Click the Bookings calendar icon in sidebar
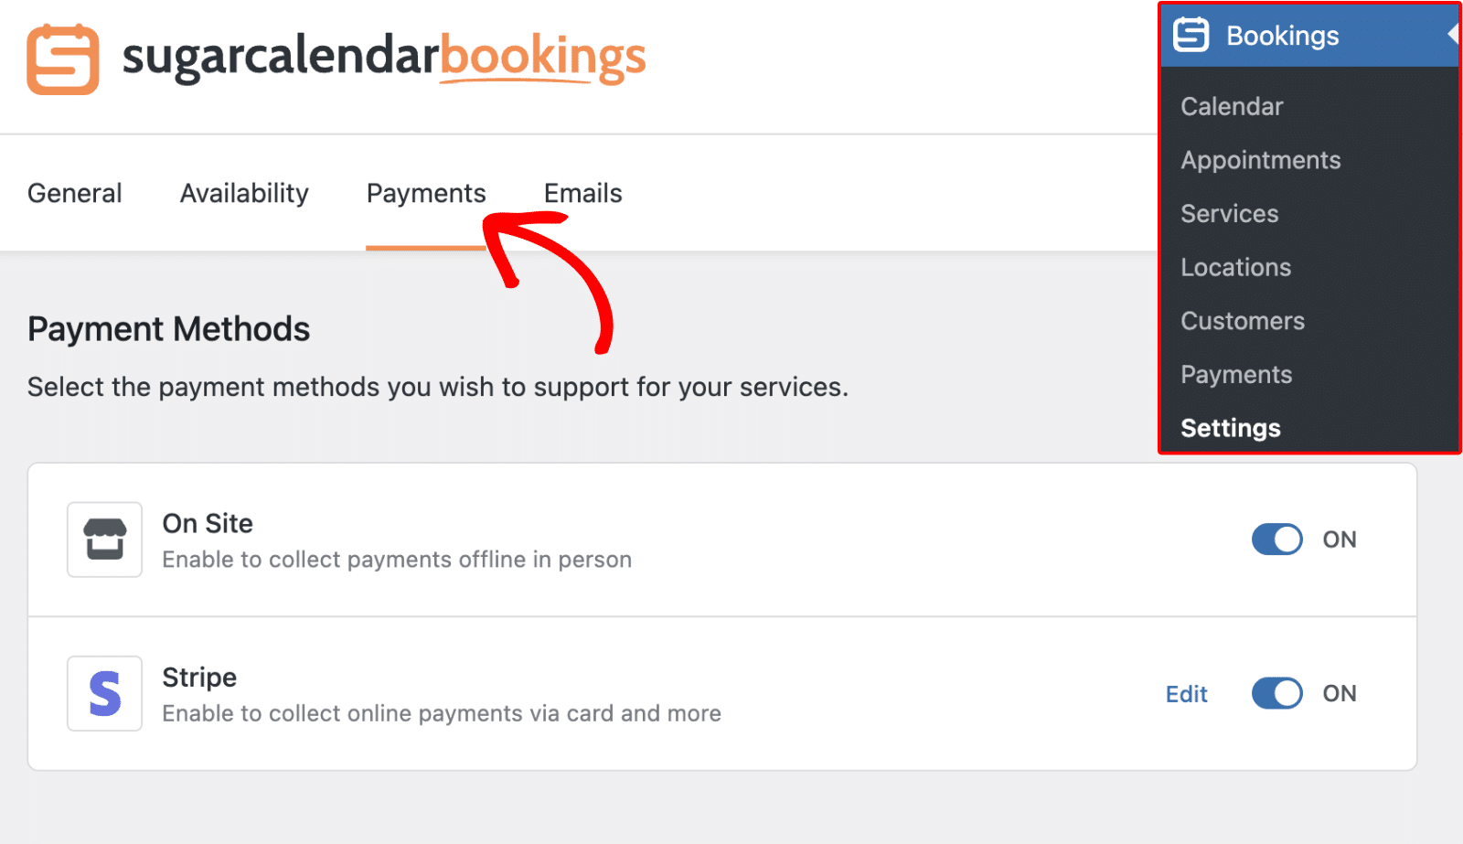1463x844 pixels. point(1191,35)
